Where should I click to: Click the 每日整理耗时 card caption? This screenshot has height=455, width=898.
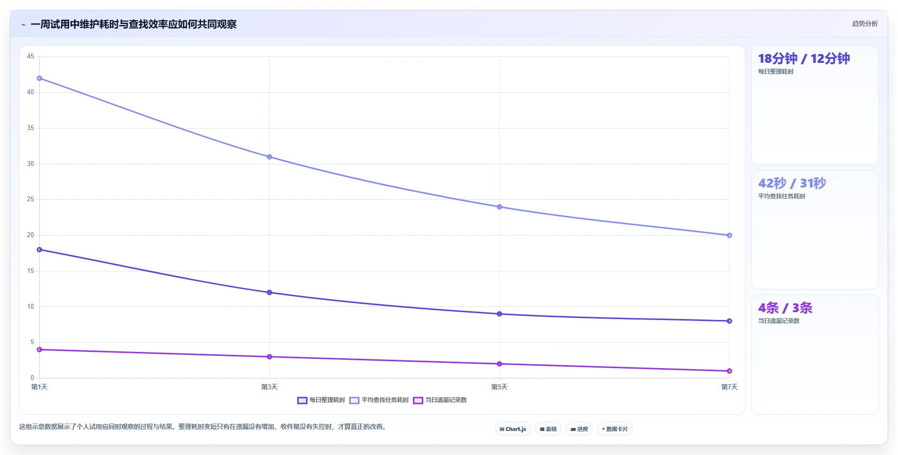776,72
